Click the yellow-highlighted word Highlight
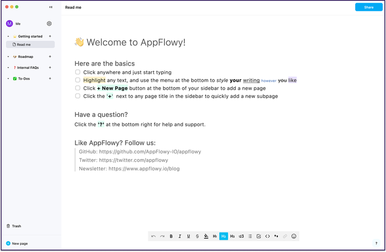Screen dimensions: 386x252 tap(94, 80)
